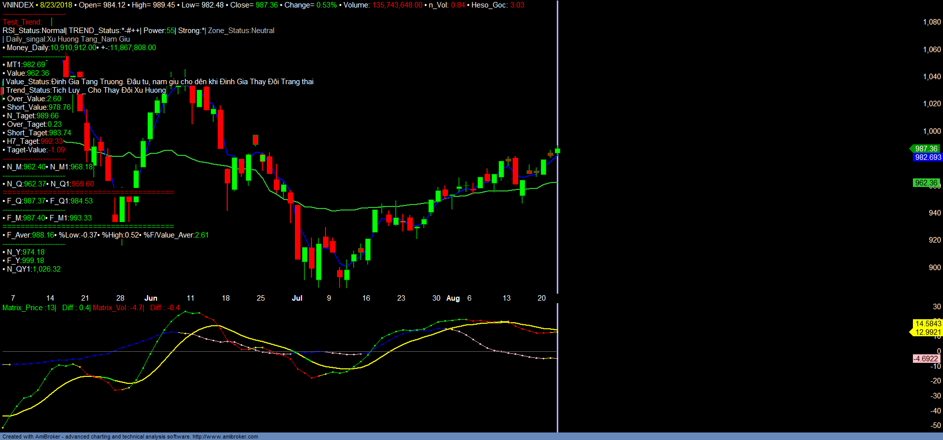Click the last green candle at chart's right edge

point(557,150)
